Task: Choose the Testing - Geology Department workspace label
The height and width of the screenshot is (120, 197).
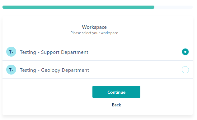Action: 54,70
